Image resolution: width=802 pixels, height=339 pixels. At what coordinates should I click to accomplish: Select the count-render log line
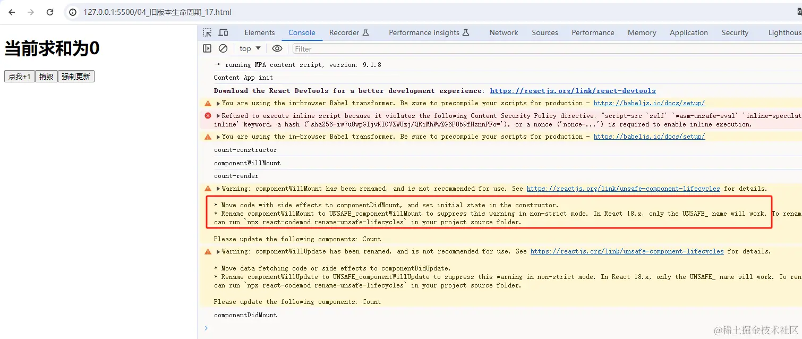pos(236,176)
